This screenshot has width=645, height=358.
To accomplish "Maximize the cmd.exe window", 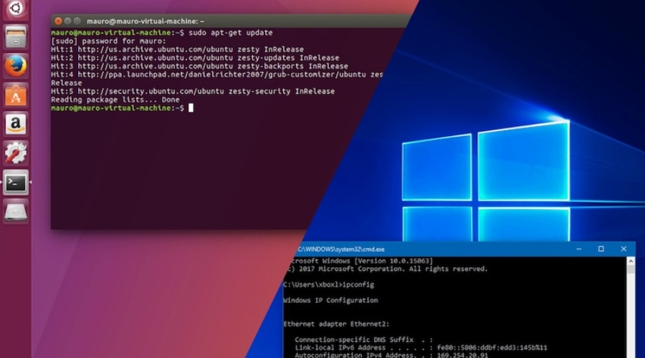I will click(x=601, y=248).
